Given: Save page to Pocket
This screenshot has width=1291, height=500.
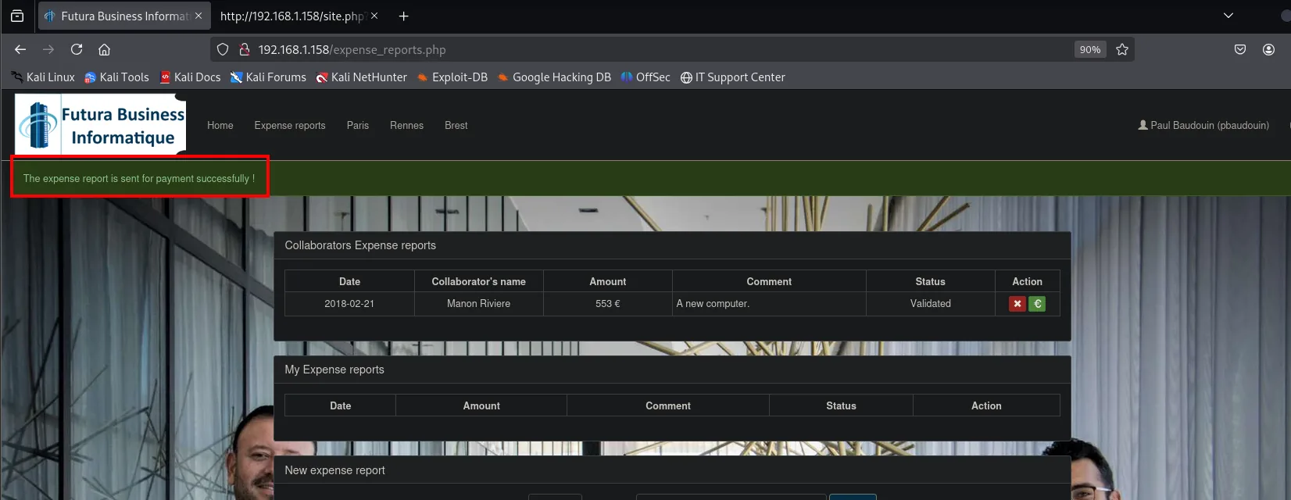Looking at the screenshot, I should point(1240,49).
